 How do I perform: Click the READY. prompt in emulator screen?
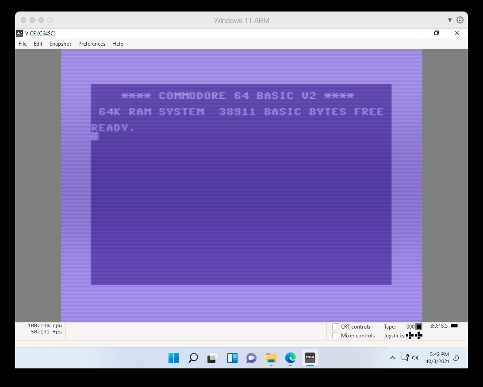(x=113, y=128)
